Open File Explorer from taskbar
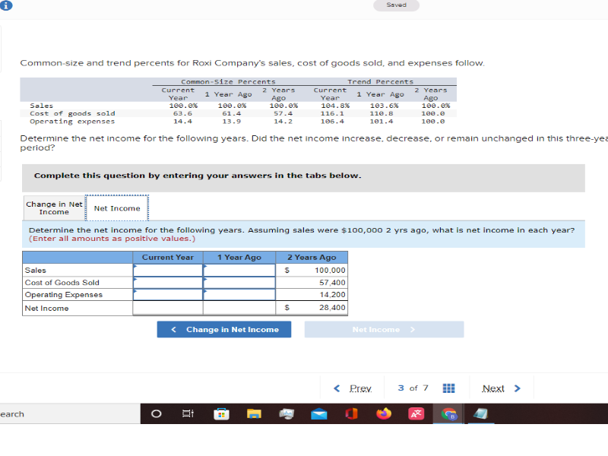 coord(254,413)
